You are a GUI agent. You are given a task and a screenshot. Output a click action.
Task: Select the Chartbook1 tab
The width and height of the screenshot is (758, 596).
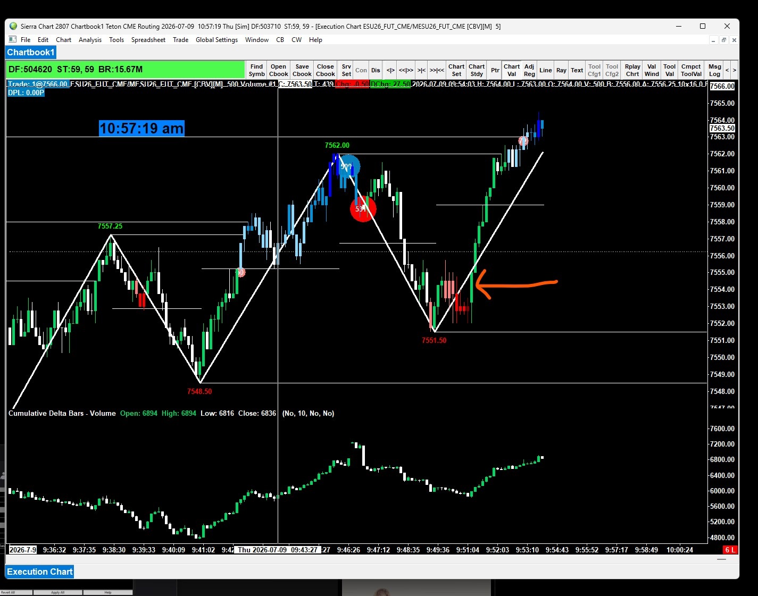(x=30, y=52)
